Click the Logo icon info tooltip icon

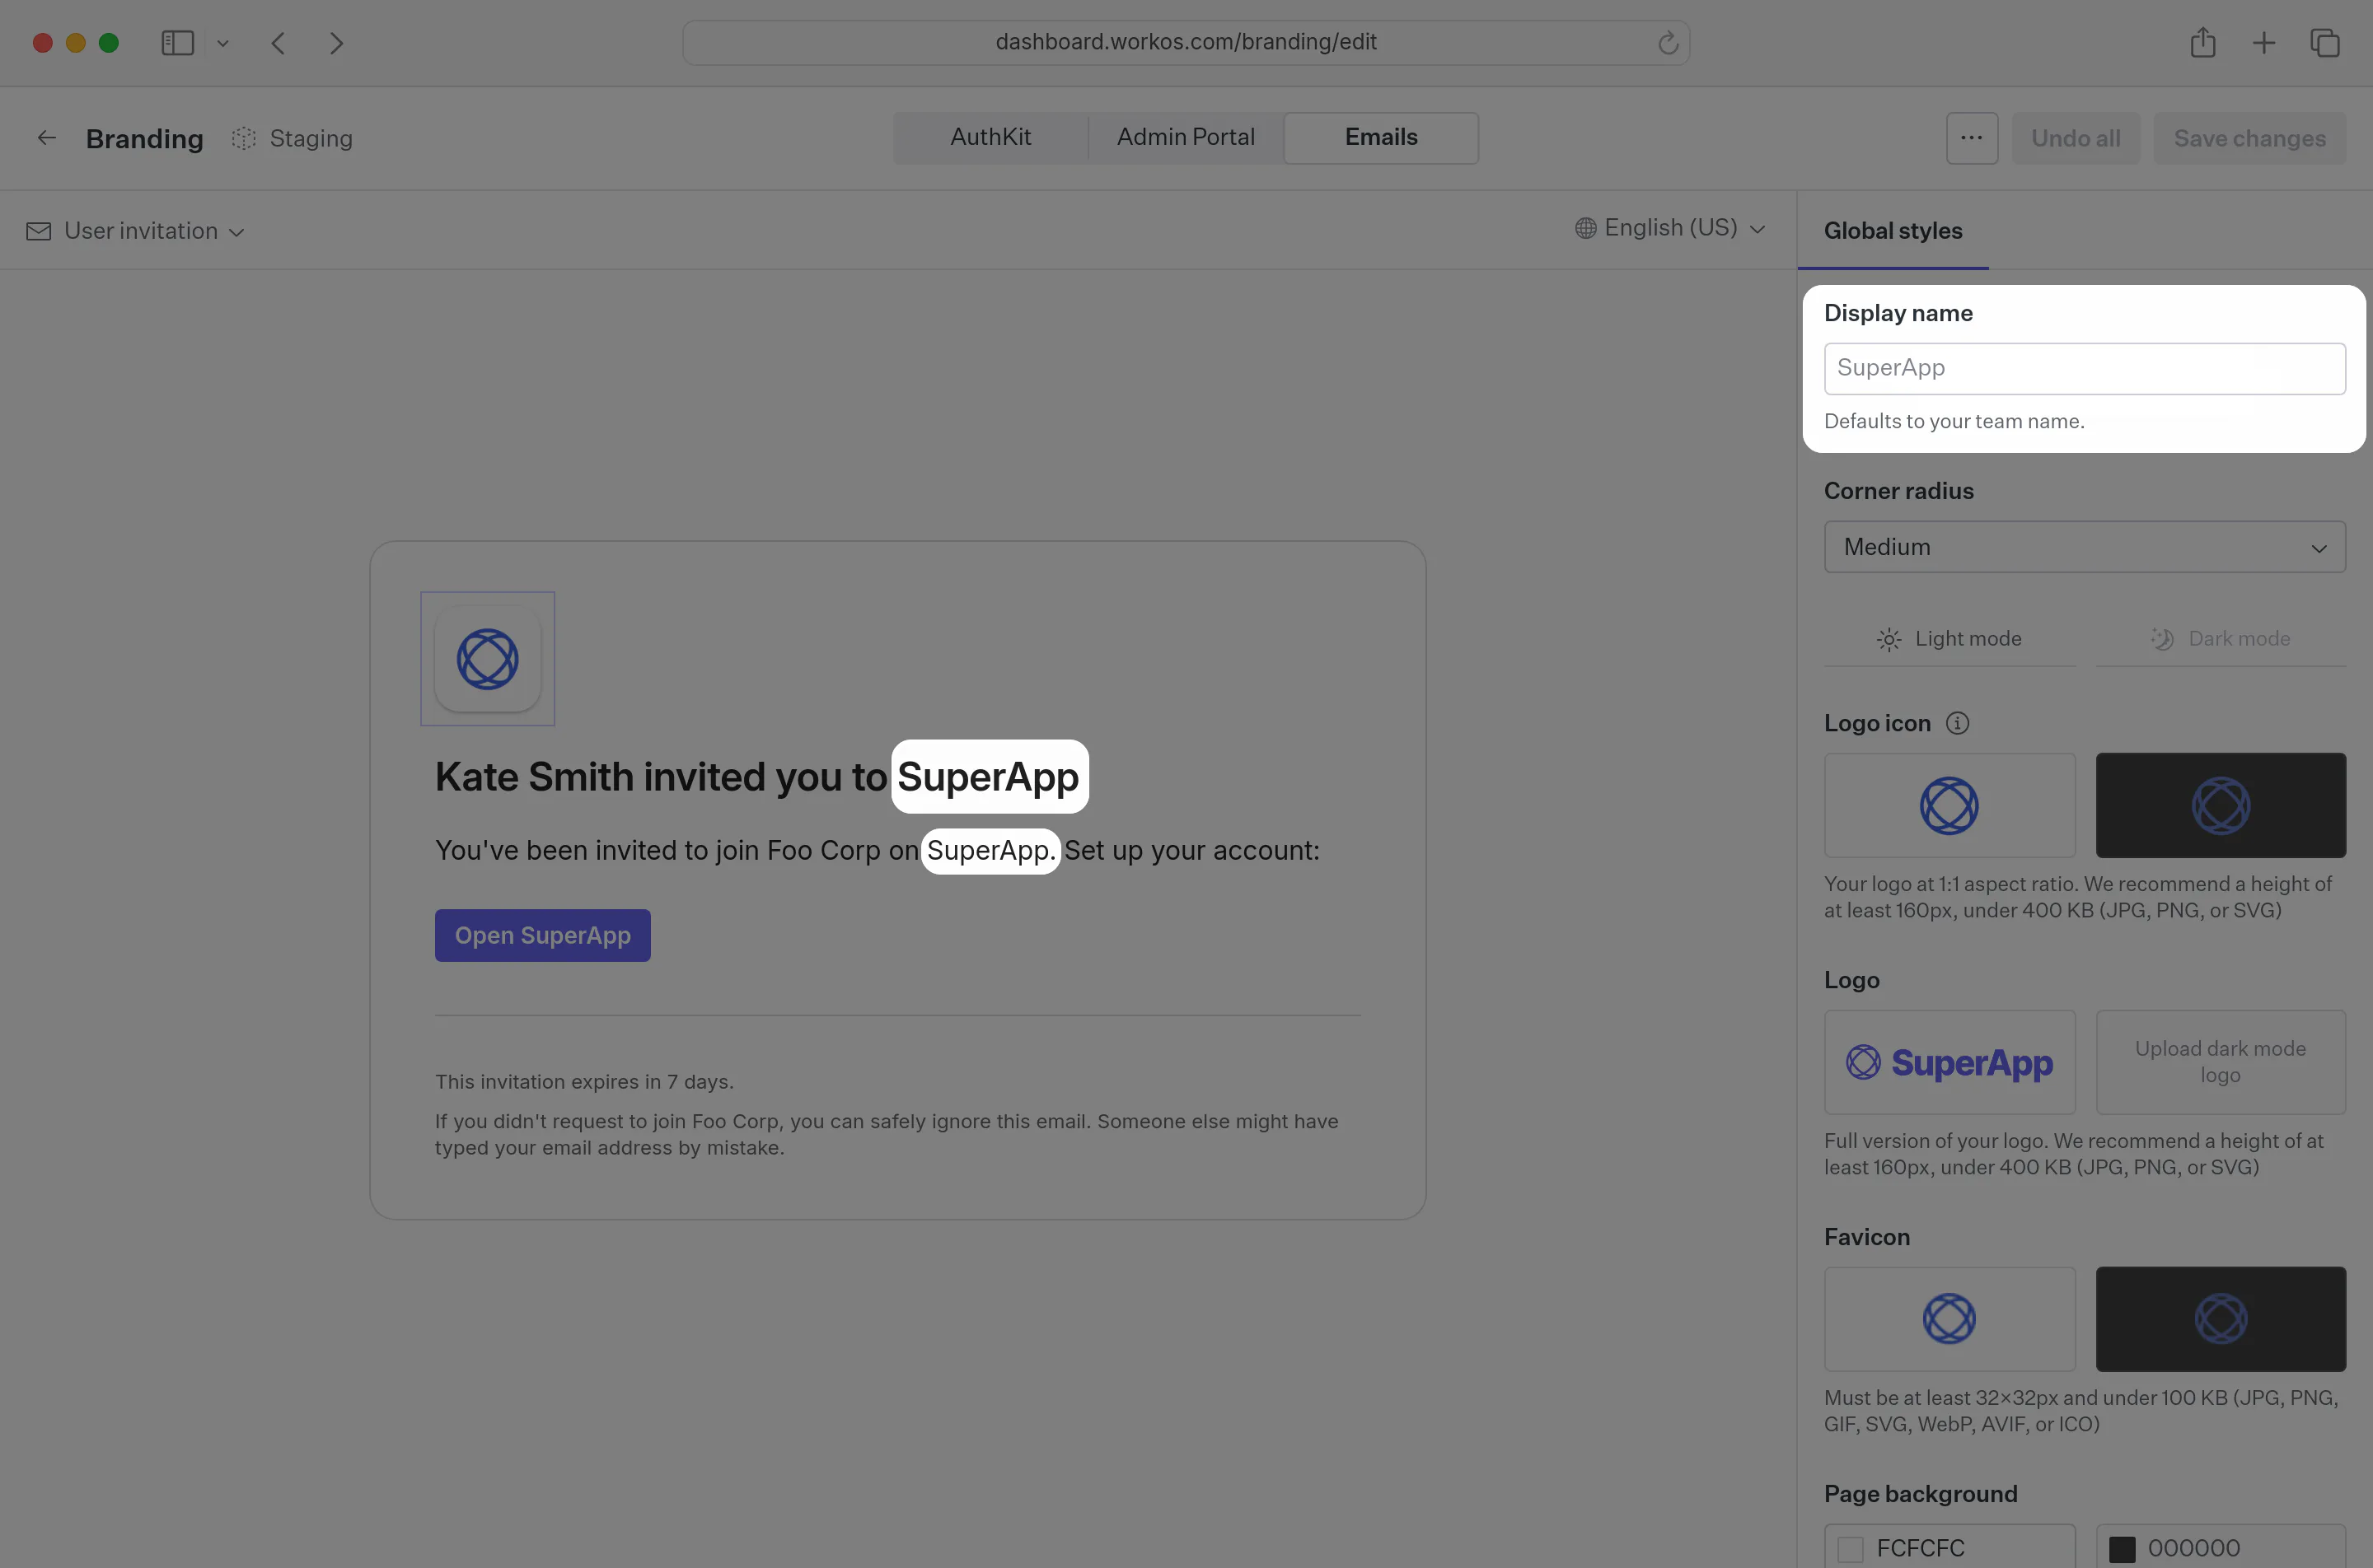coord(1958,723)
